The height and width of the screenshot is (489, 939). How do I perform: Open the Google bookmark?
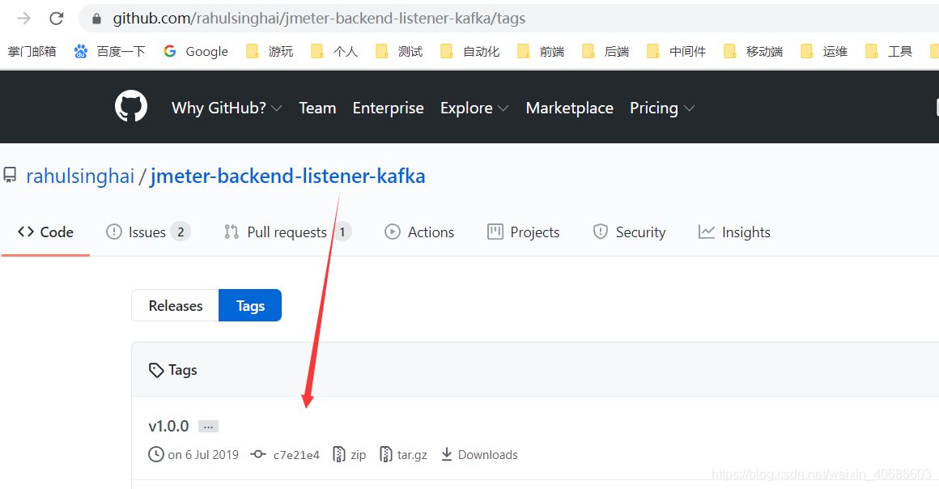(196, 51)
